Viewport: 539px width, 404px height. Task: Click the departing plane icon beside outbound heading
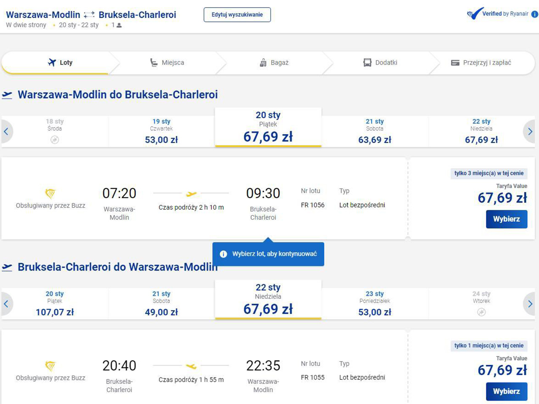7,95
